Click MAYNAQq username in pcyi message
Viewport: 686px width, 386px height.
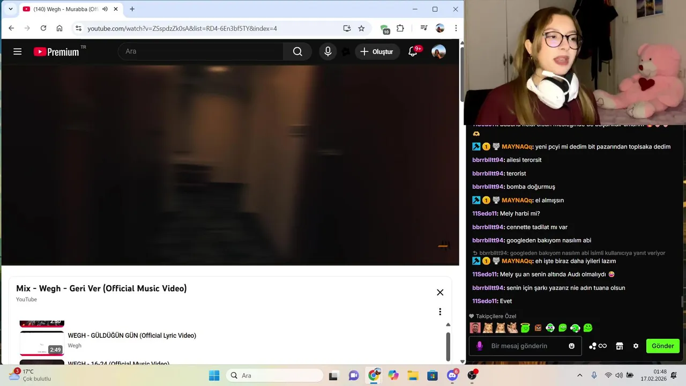[x=517, y=146]
